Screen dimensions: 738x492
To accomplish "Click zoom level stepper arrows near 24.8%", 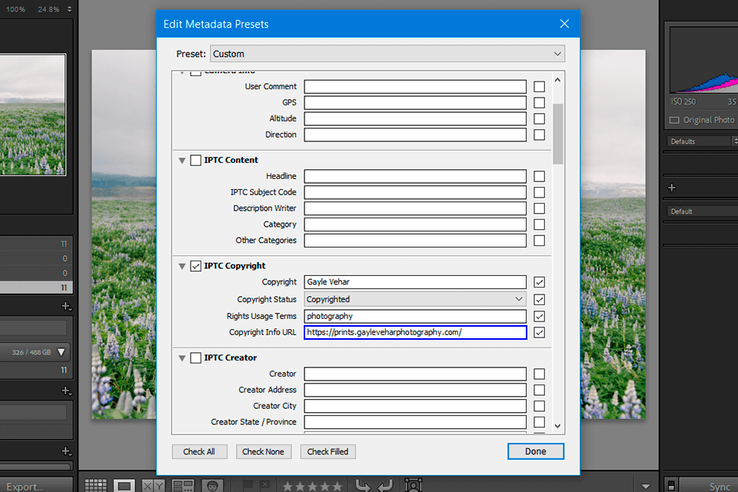I will coord(70,9).
